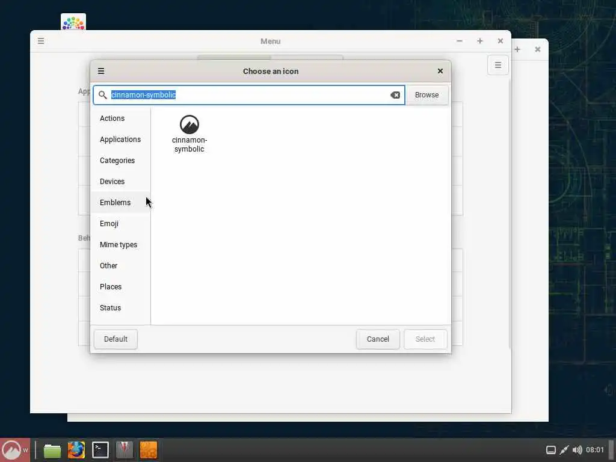The width and height of the screenshot is (616, 462).
Task: Select the cinnamon-symbolic icon result
Action: click(189, 134)
